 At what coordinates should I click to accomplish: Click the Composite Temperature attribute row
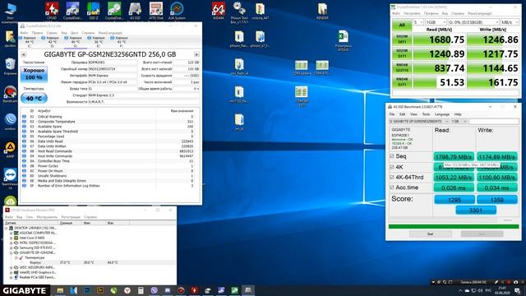[110, 122]
